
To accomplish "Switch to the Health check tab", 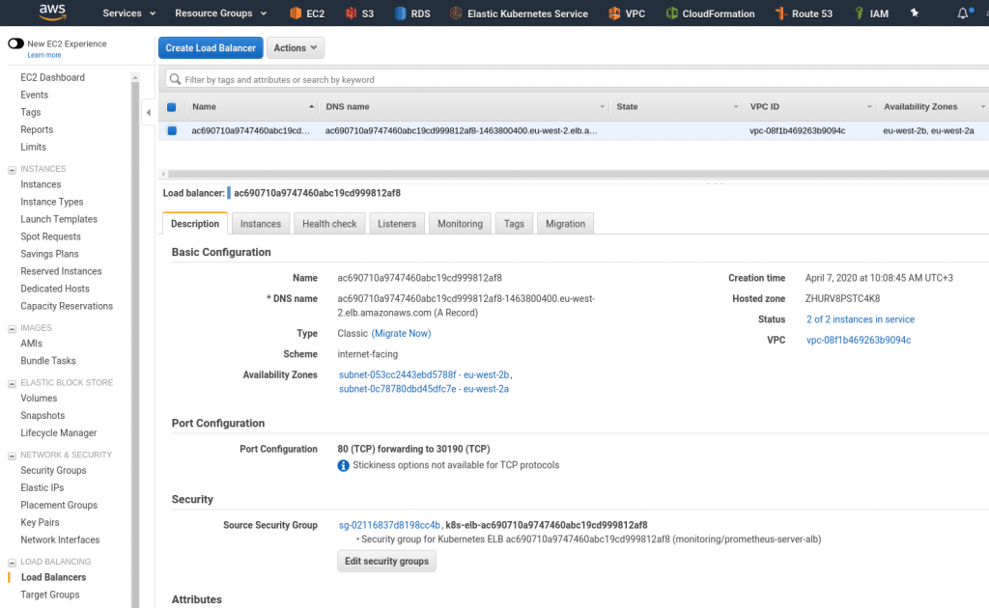I will [x=329, y=223].
